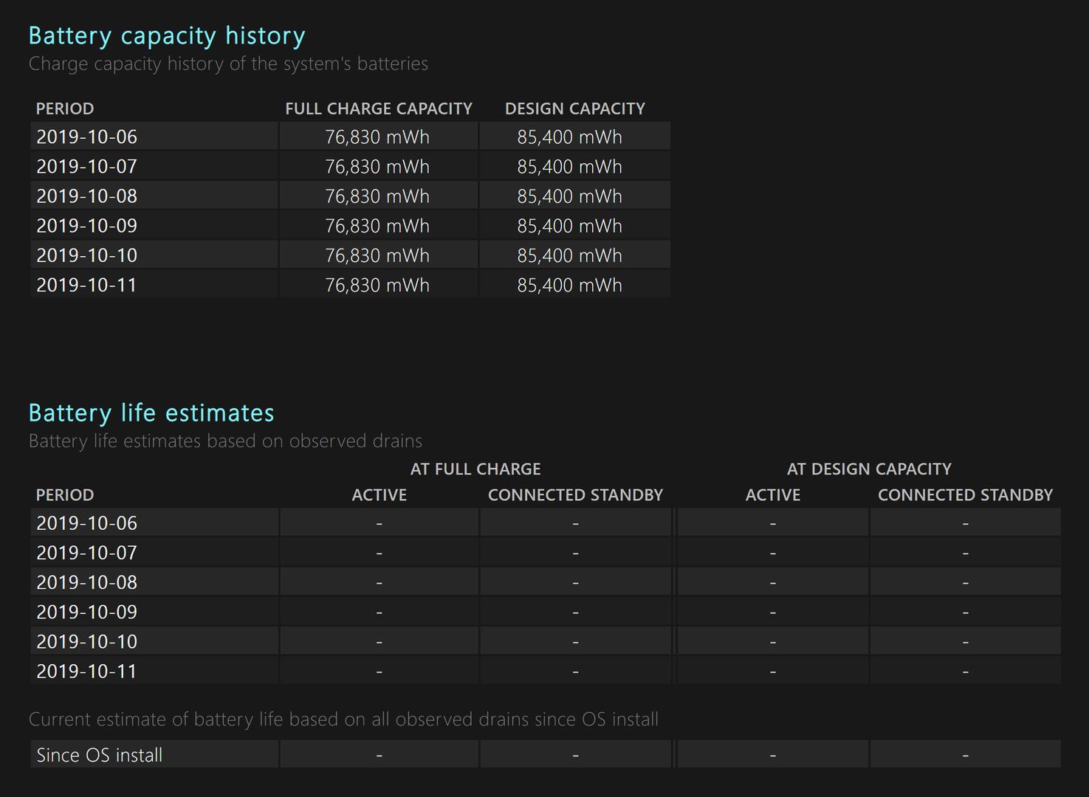Screen dimensions: 1089x797
Task: Click the DESIGN CAPACITY column header
Action: (575, 108)
